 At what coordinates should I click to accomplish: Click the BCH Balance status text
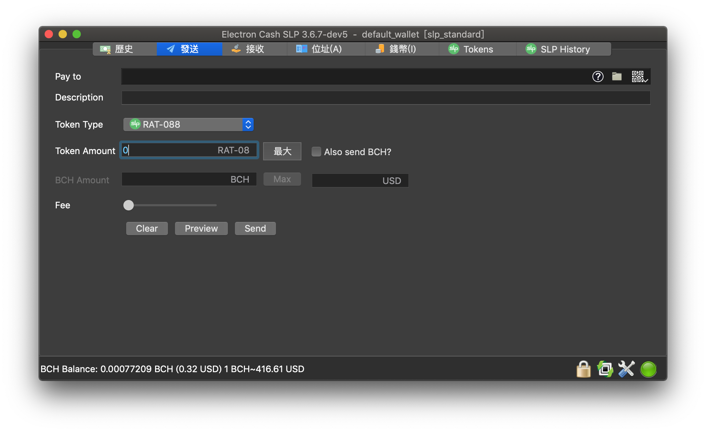coord(172,369)
